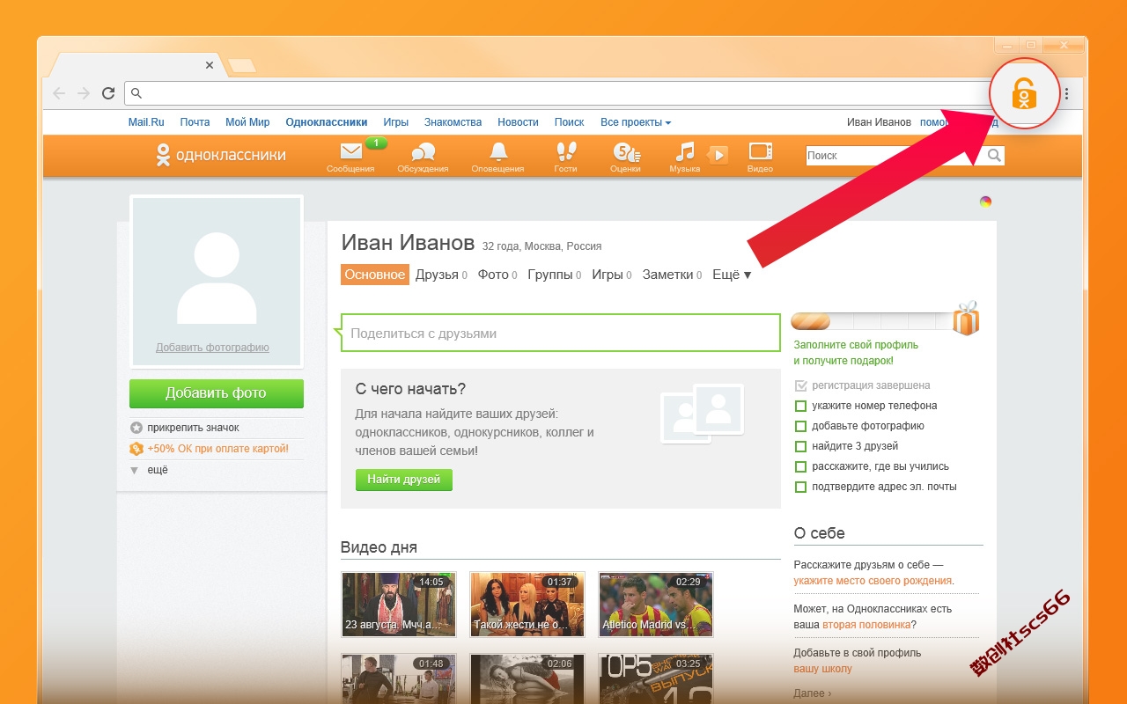
Task: Go forward with browser forward arrow
Action: (84, 93)
